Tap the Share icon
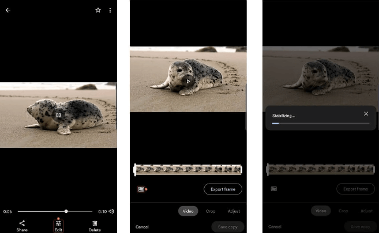The width and height of the screenshot is (379, 233). [22, 223]
